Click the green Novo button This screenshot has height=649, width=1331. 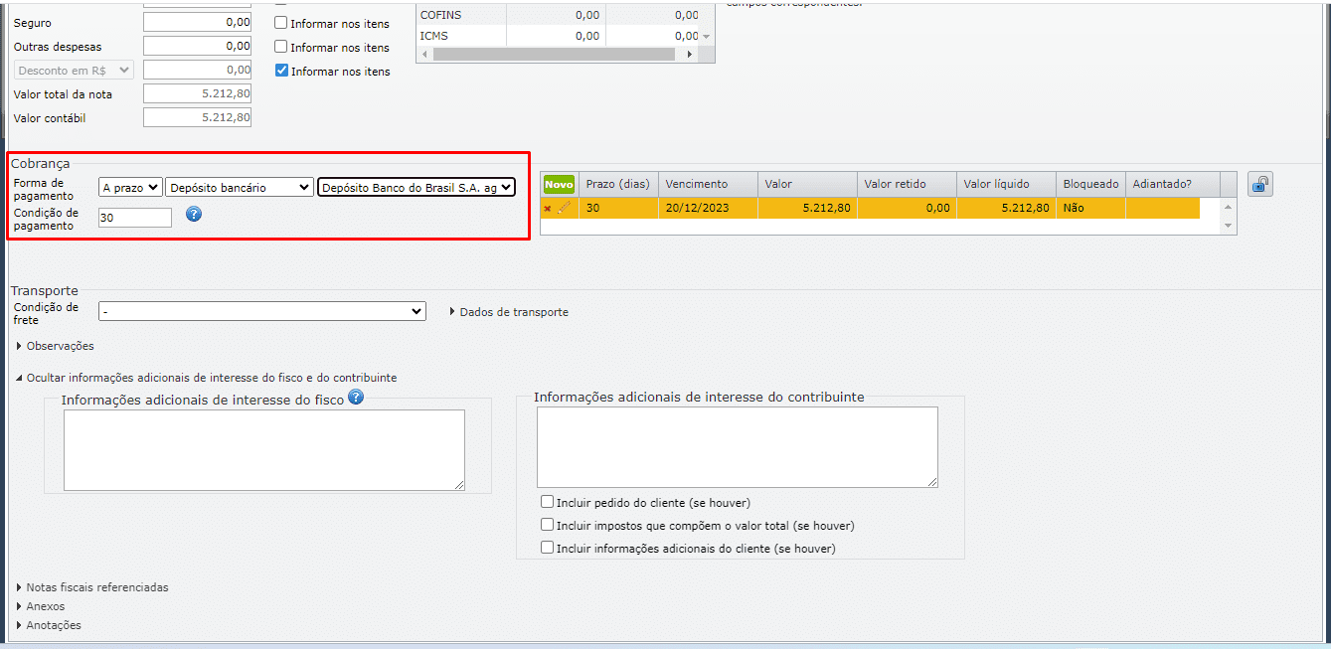[559, 184]
